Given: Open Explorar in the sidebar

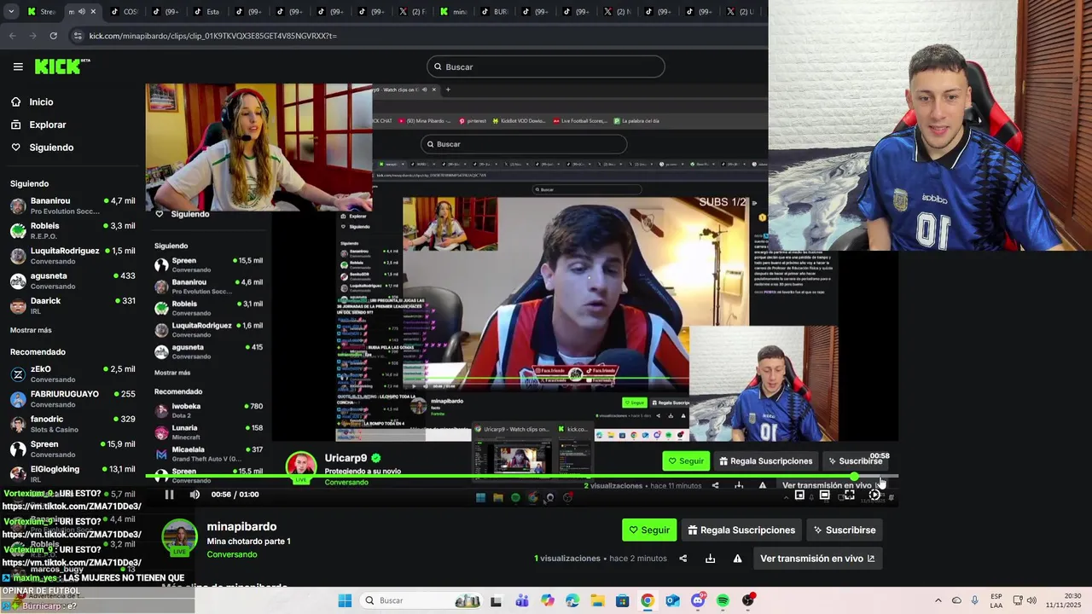Looking at the screenshot, I should click(x=47, y=125).
